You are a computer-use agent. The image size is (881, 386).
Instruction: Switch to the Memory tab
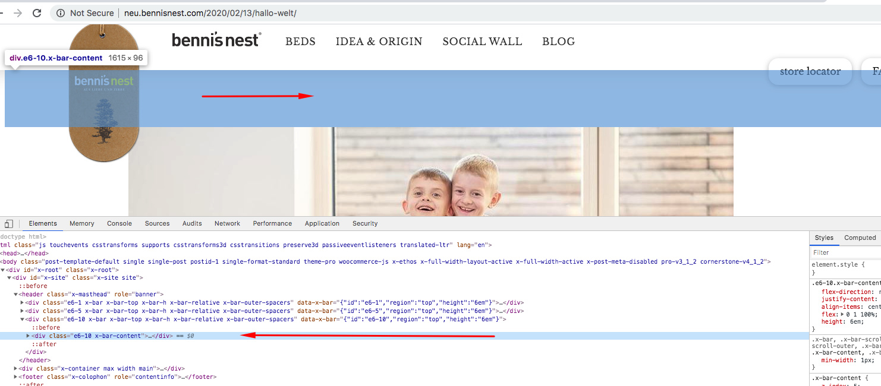click(82, 224)
